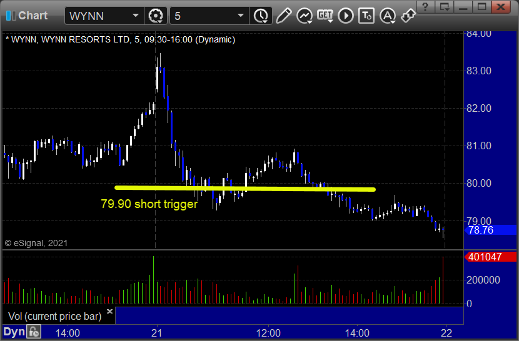The height and width of the screenshot is (341, 519).
Task: Select the yellow trigger line on chart
Action: 245,189
